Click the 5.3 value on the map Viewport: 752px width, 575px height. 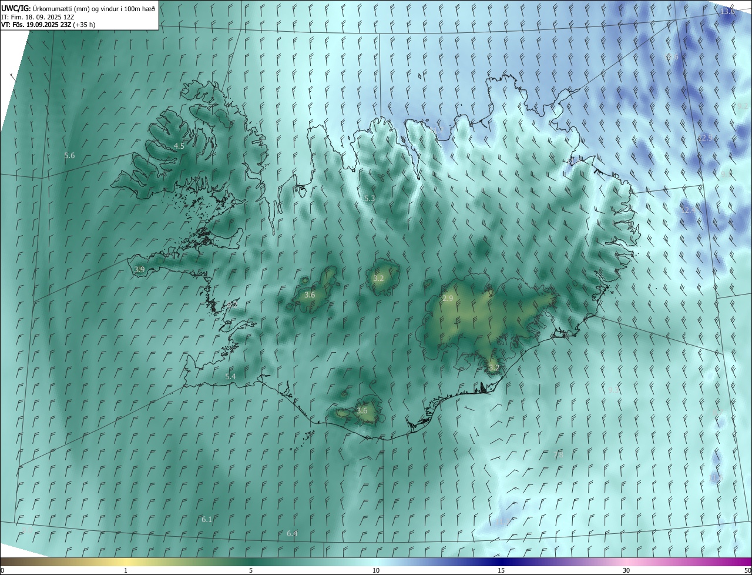click(370, 199)
